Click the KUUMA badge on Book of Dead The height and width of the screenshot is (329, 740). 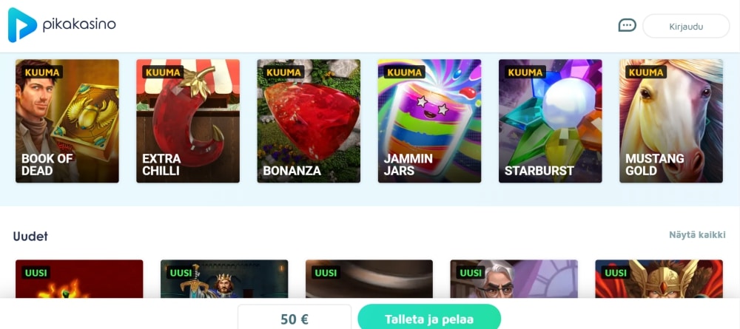42,72
